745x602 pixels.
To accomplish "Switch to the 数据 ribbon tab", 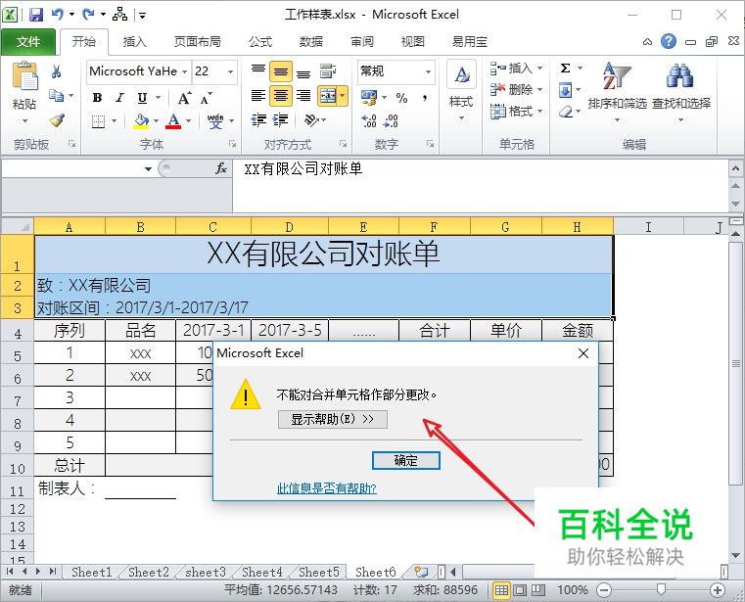I will [311, 42].
